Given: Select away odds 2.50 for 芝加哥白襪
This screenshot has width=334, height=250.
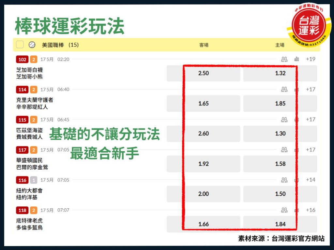Looking at the screenshot, I should pyautogui.click(x=204, y=73).
